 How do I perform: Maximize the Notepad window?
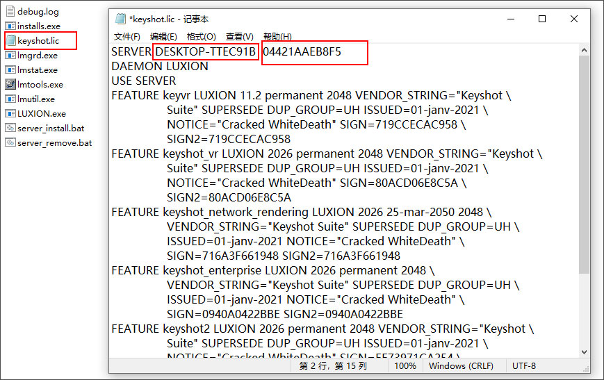pyautogui.click(x=542, y=19)
